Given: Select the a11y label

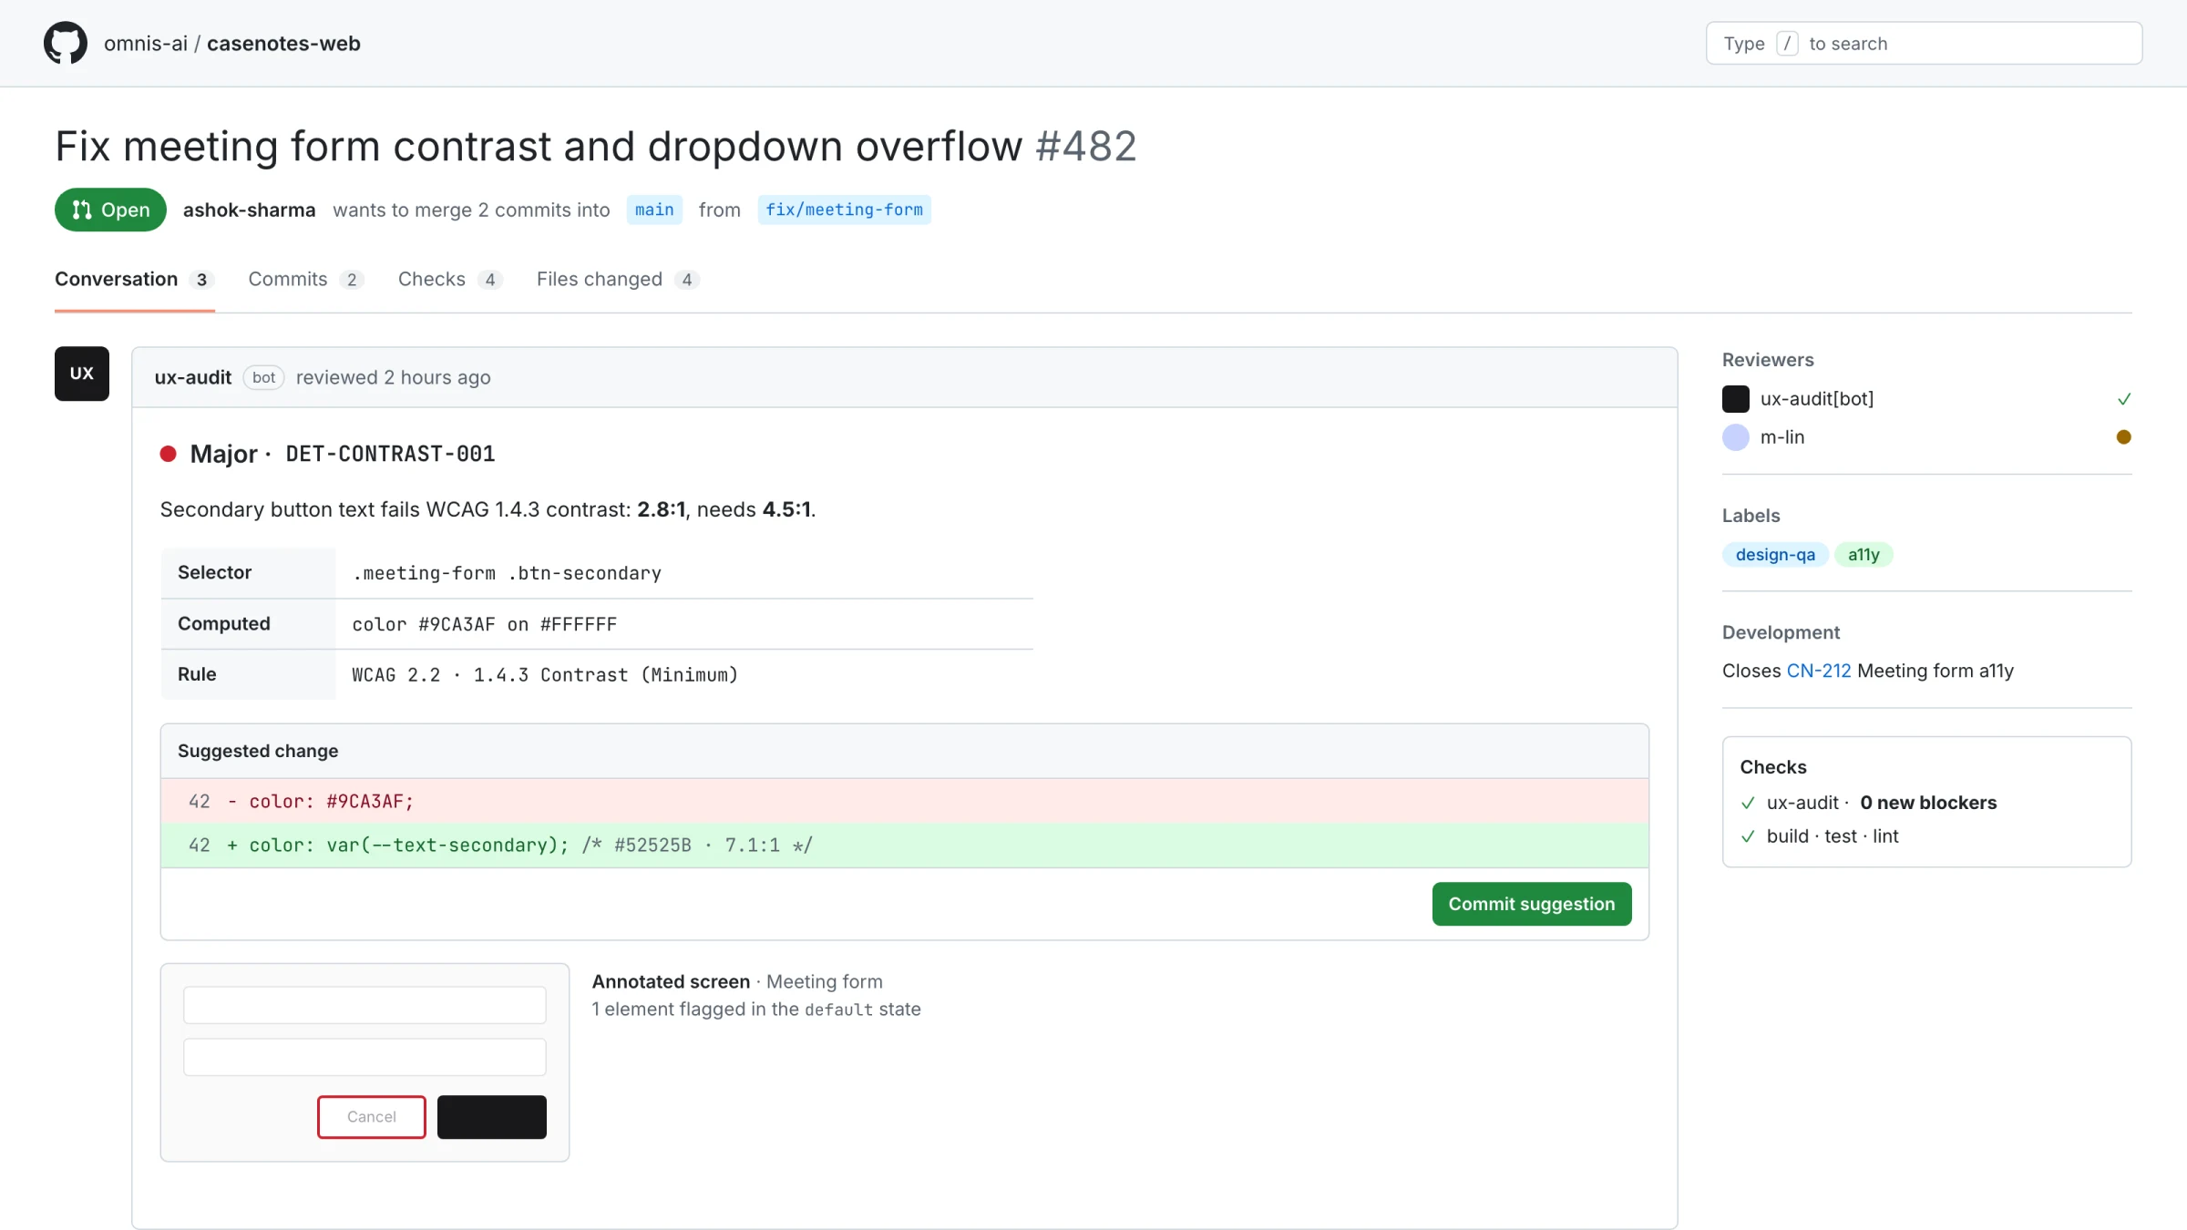Looking at the screenshot, I should 1864,555.
